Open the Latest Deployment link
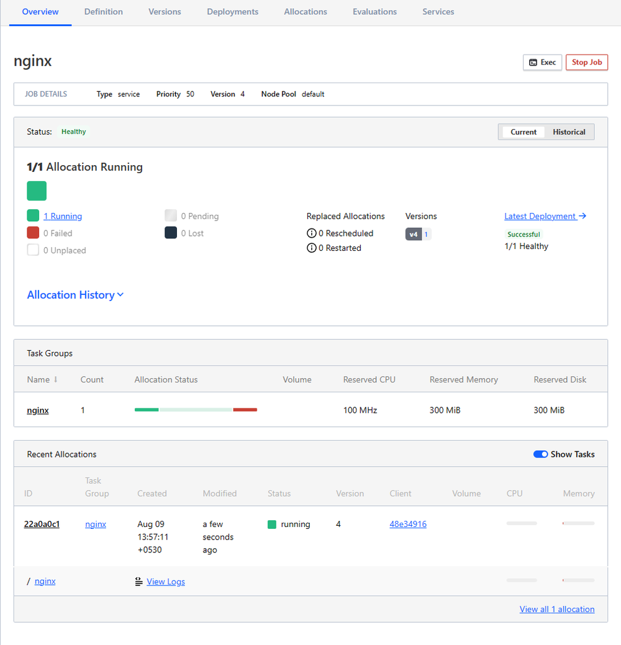621x645 pixels. click(x=540, y=217)
